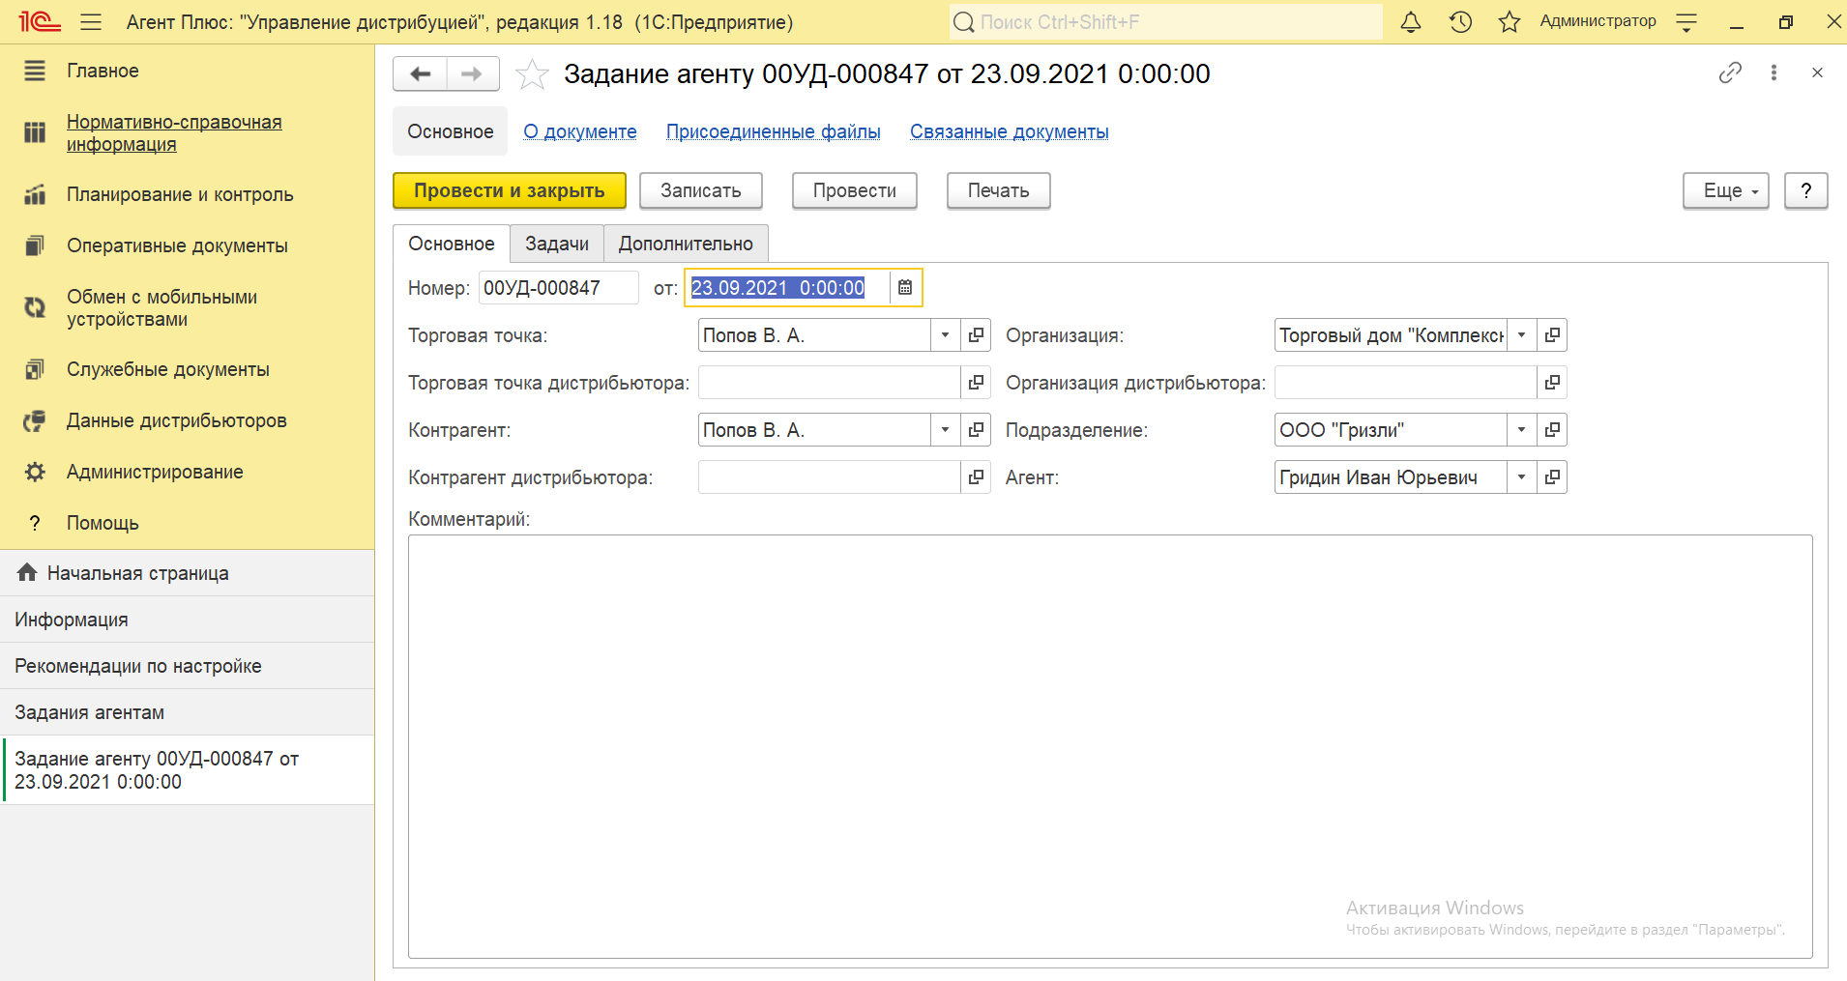This screenshot has width=1847, height=981.
Task: Expand Торговая точка dropdown list
Action: coord(946,334)
